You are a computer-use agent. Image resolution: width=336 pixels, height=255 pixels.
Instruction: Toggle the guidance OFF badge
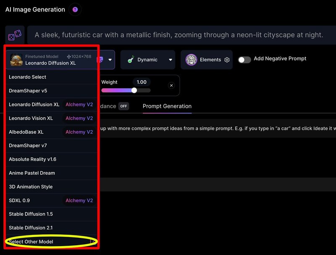[x=123, y=106]
